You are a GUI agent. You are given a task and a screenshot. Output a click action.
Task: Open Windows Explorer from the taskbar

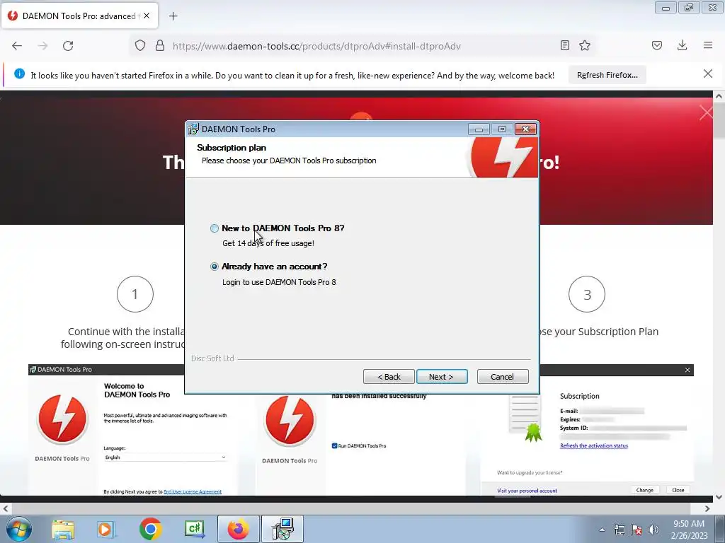pyautogui.click(x=63, y=530)
